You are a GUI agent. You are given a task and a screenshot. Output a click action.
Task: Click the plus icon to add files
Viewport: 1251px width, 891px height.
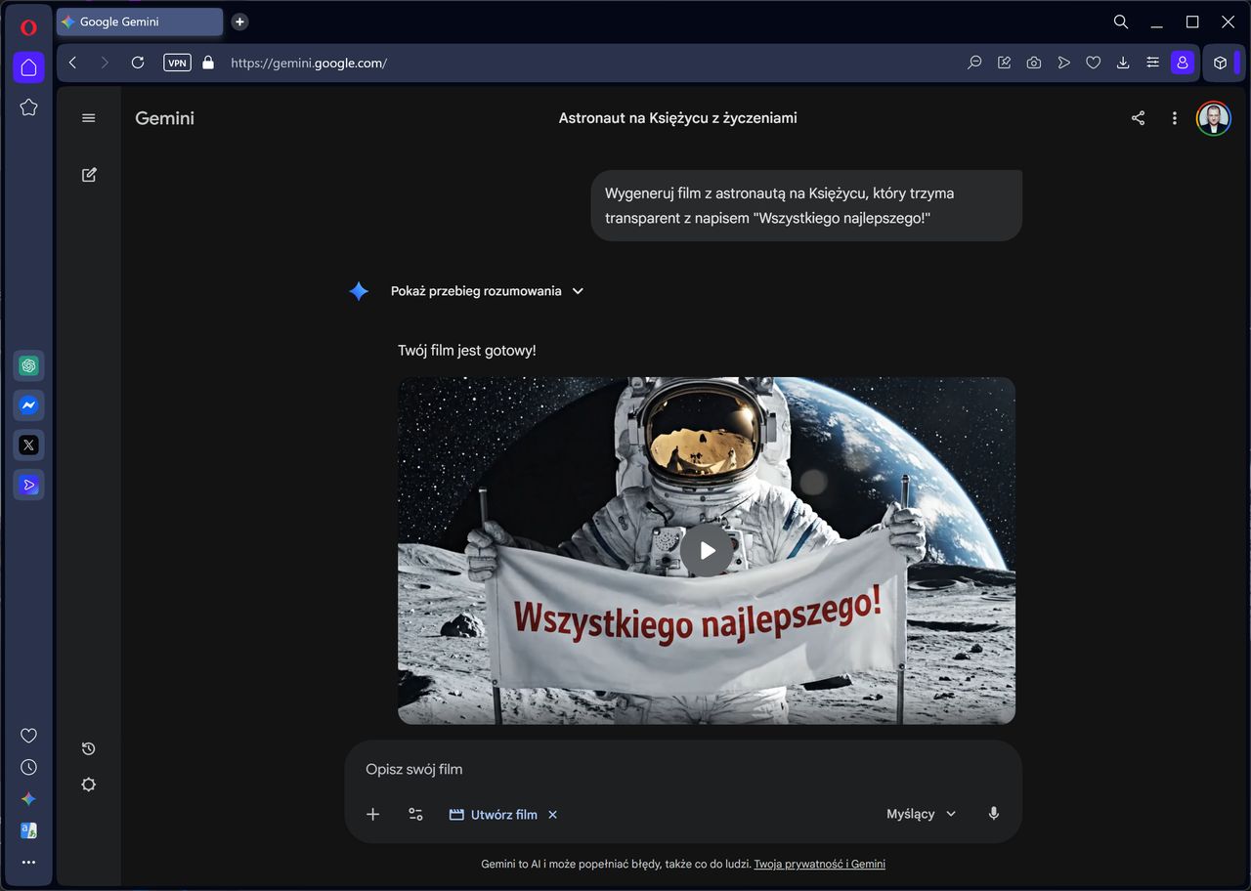372,814
